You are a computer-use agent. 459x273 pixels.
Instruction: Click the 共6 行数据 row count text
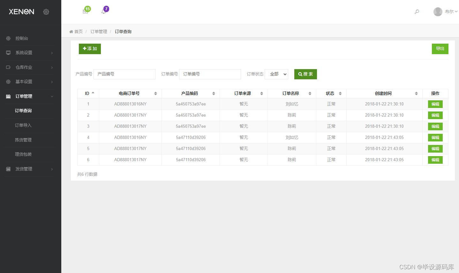coord(87,174)
